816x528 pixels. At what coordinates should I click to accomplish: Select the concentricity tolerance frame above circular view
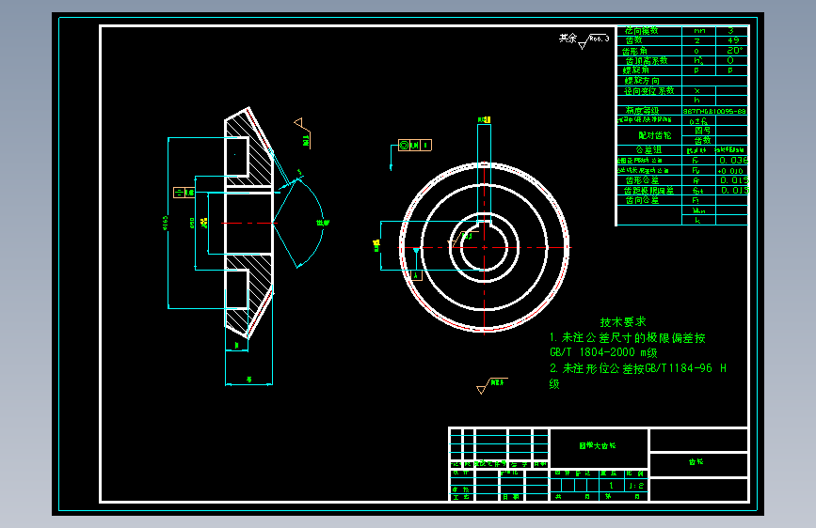point(415,145)
